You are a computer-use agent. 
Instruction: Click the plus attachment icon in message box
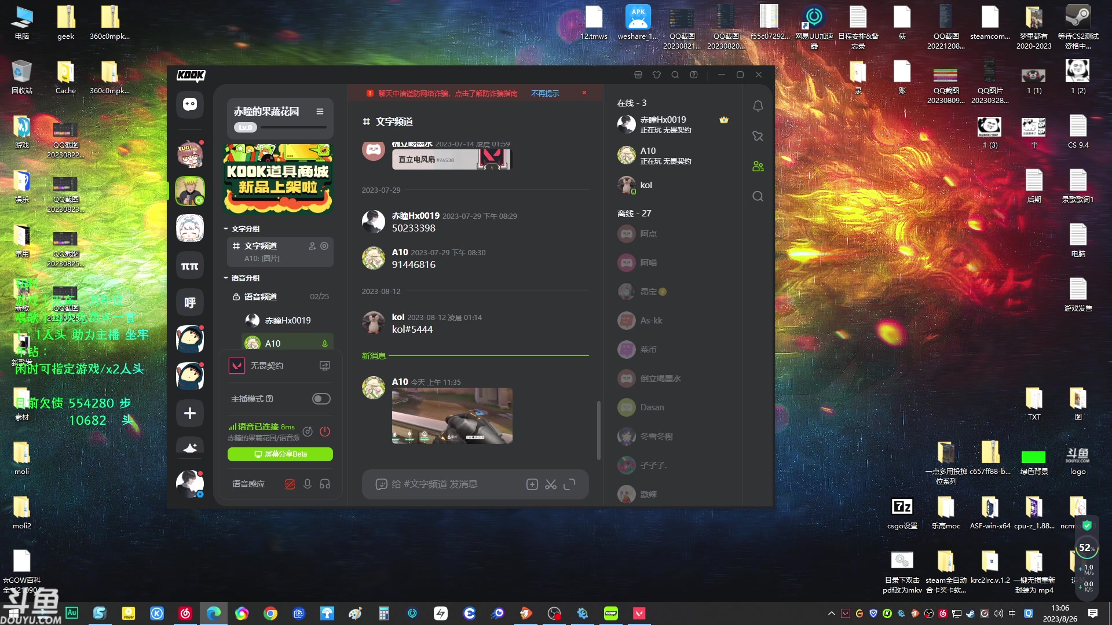click(x=532, y=484)
